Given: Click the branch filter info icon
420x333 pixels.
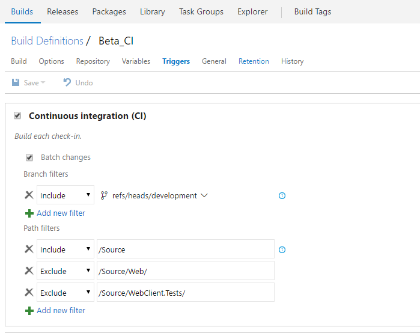Looking at the screenshot, I should [282, 195].
